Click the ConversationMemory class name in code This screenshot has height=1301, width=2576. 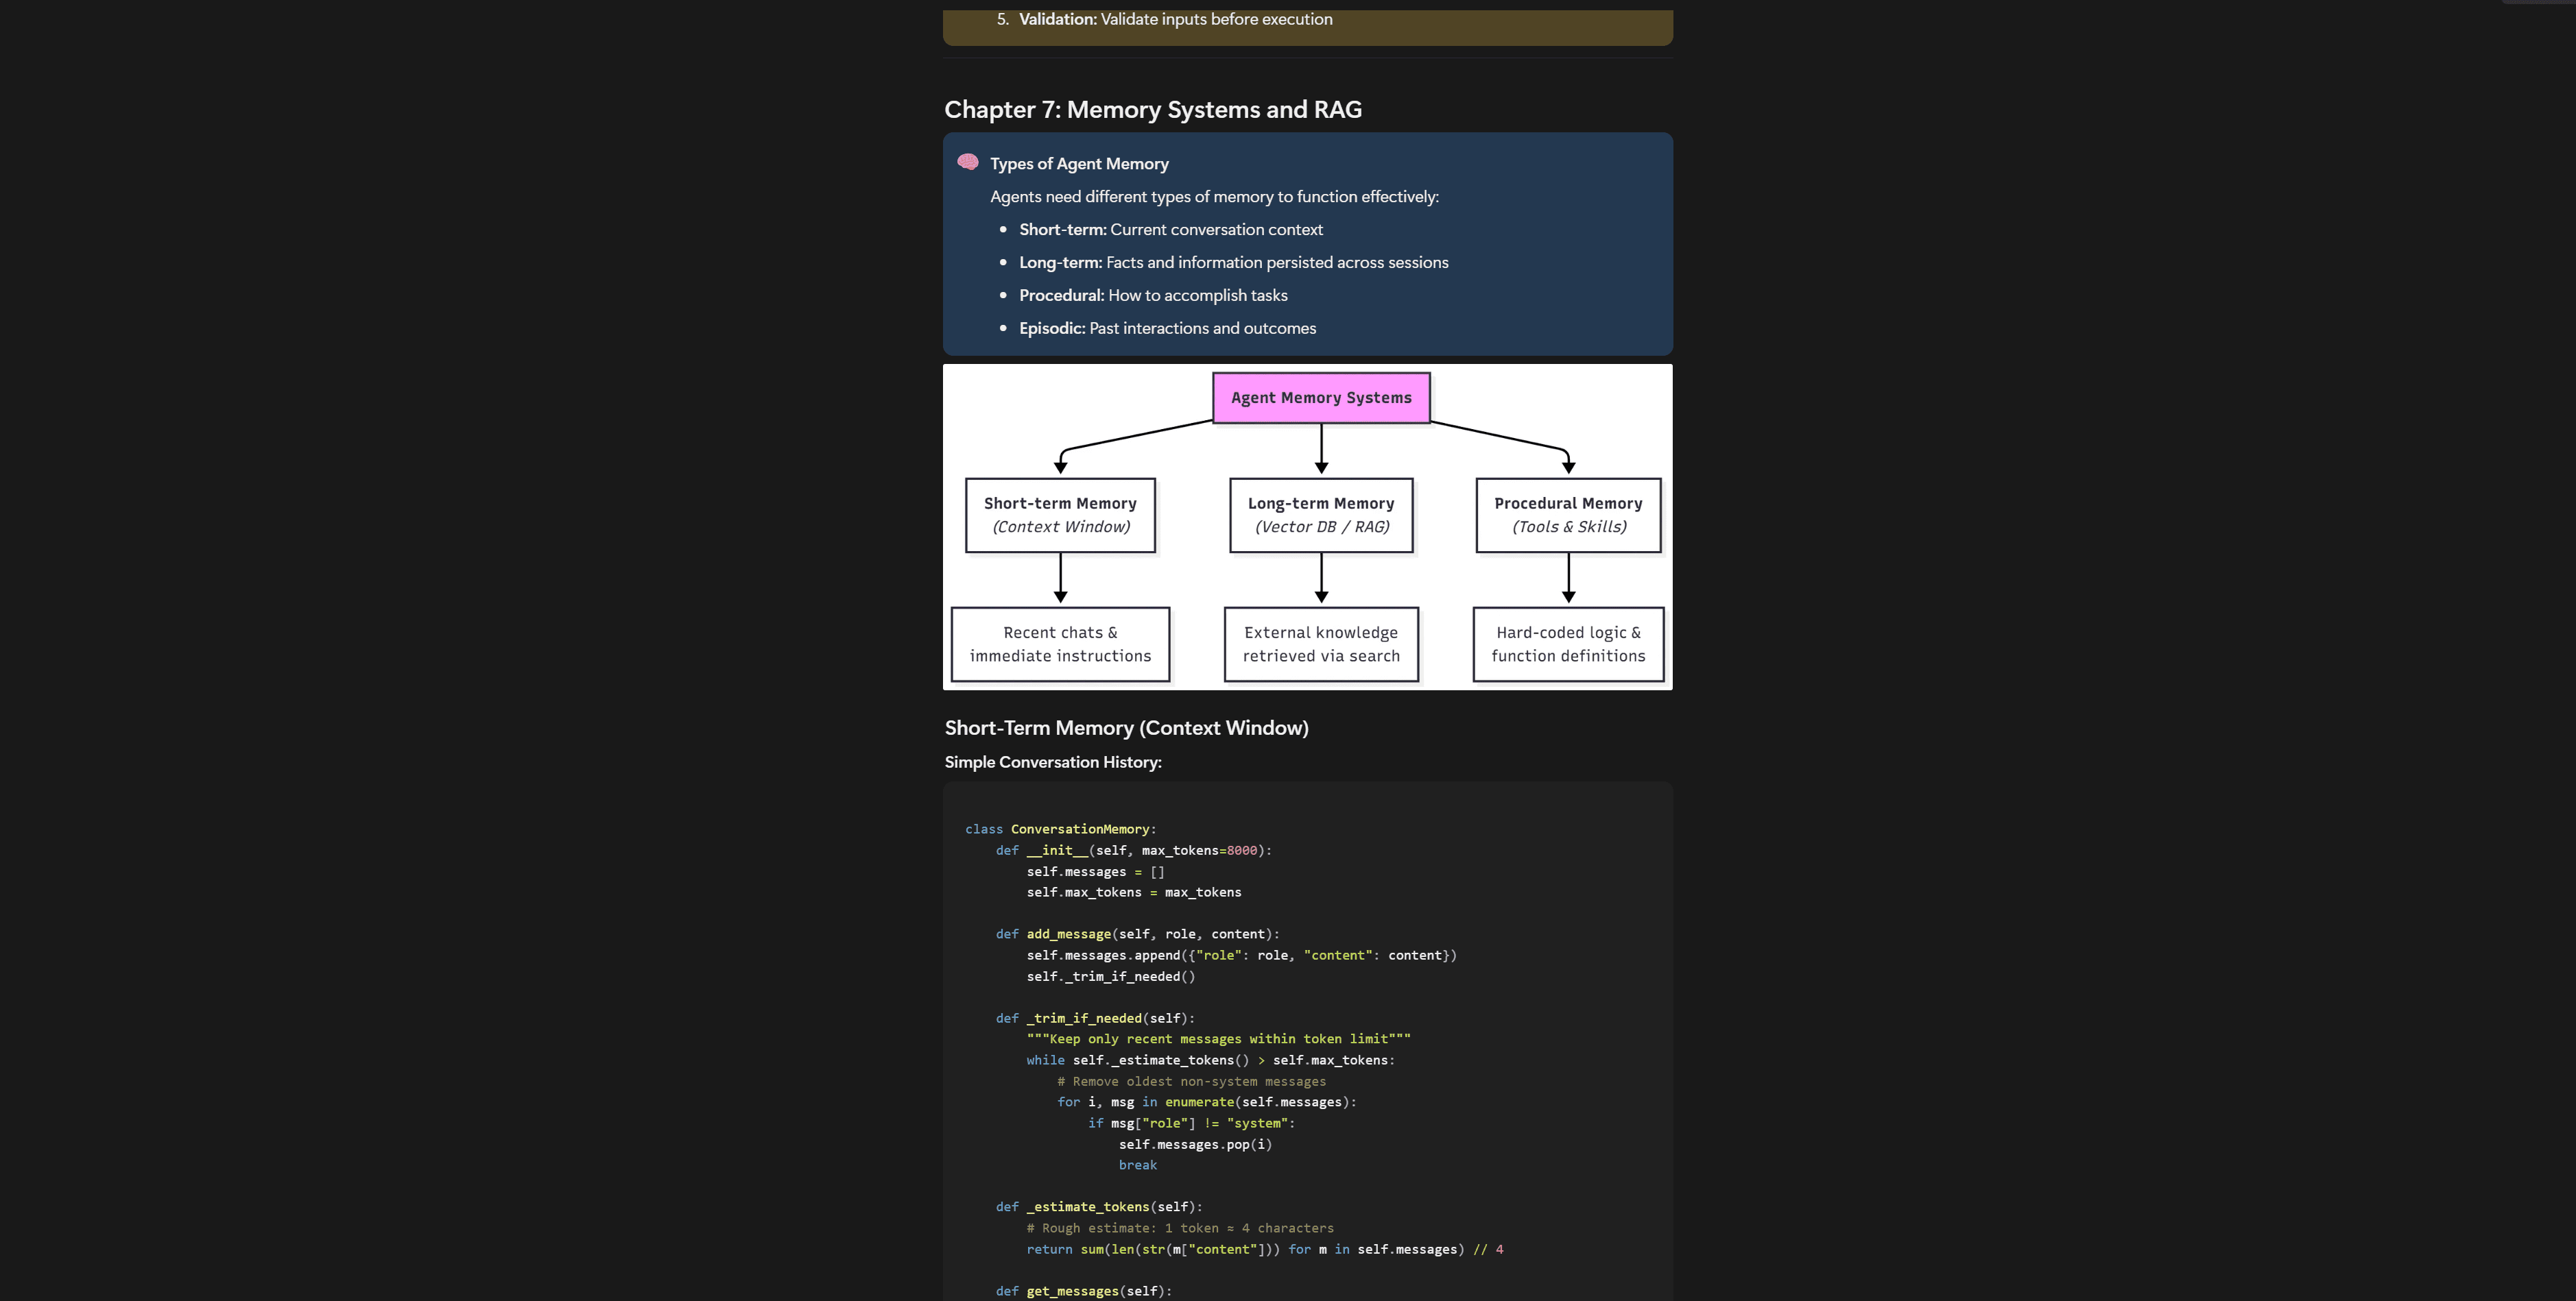1081,828
